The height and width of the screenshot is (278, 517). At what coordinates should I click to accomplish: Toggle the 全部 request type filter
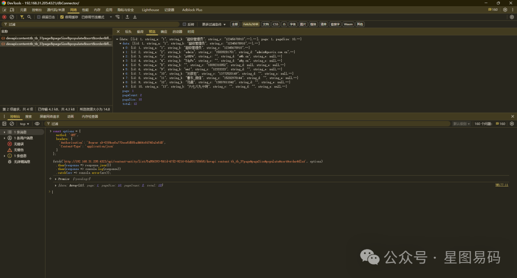point(234,24)
